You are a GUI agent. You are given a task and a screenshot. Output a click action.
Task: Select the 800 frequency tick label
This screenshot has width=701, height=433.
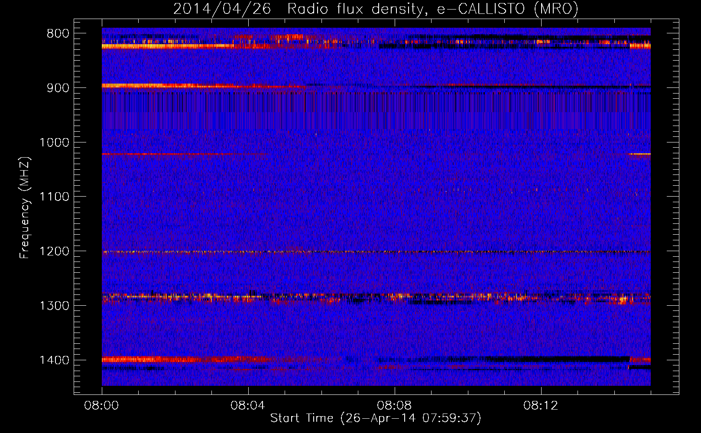pos(58,34)
